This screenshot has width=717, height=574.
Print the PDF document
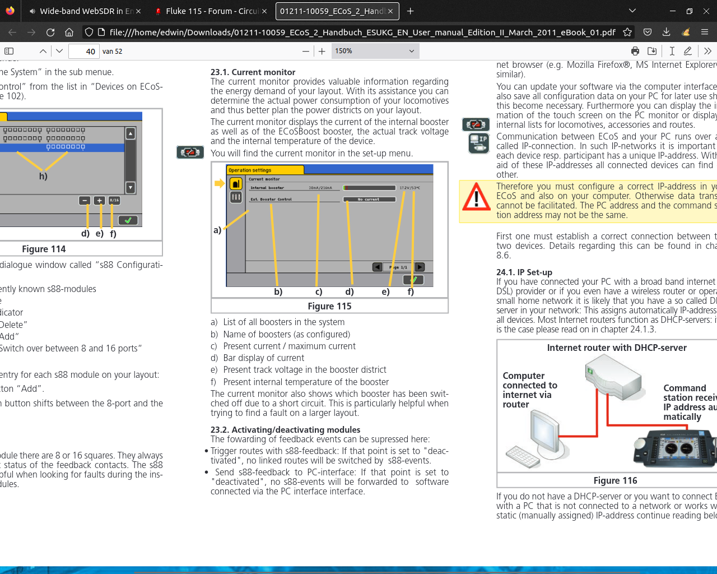coord(635,51)
